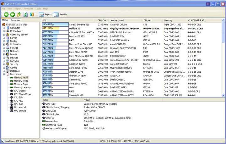226x144 pixels.
Task: Expand the Operating System tree node
Action: 4,35
